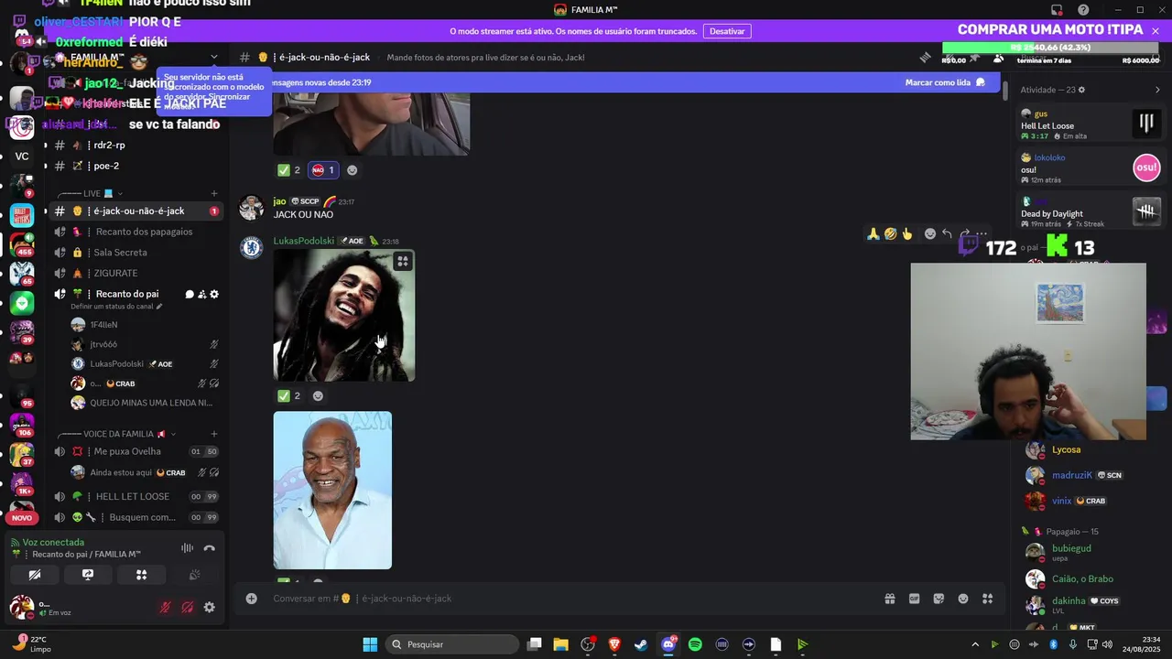Unmute your microphone
The width and height of the screenshot is (1172, 659).
coord(166,607)
